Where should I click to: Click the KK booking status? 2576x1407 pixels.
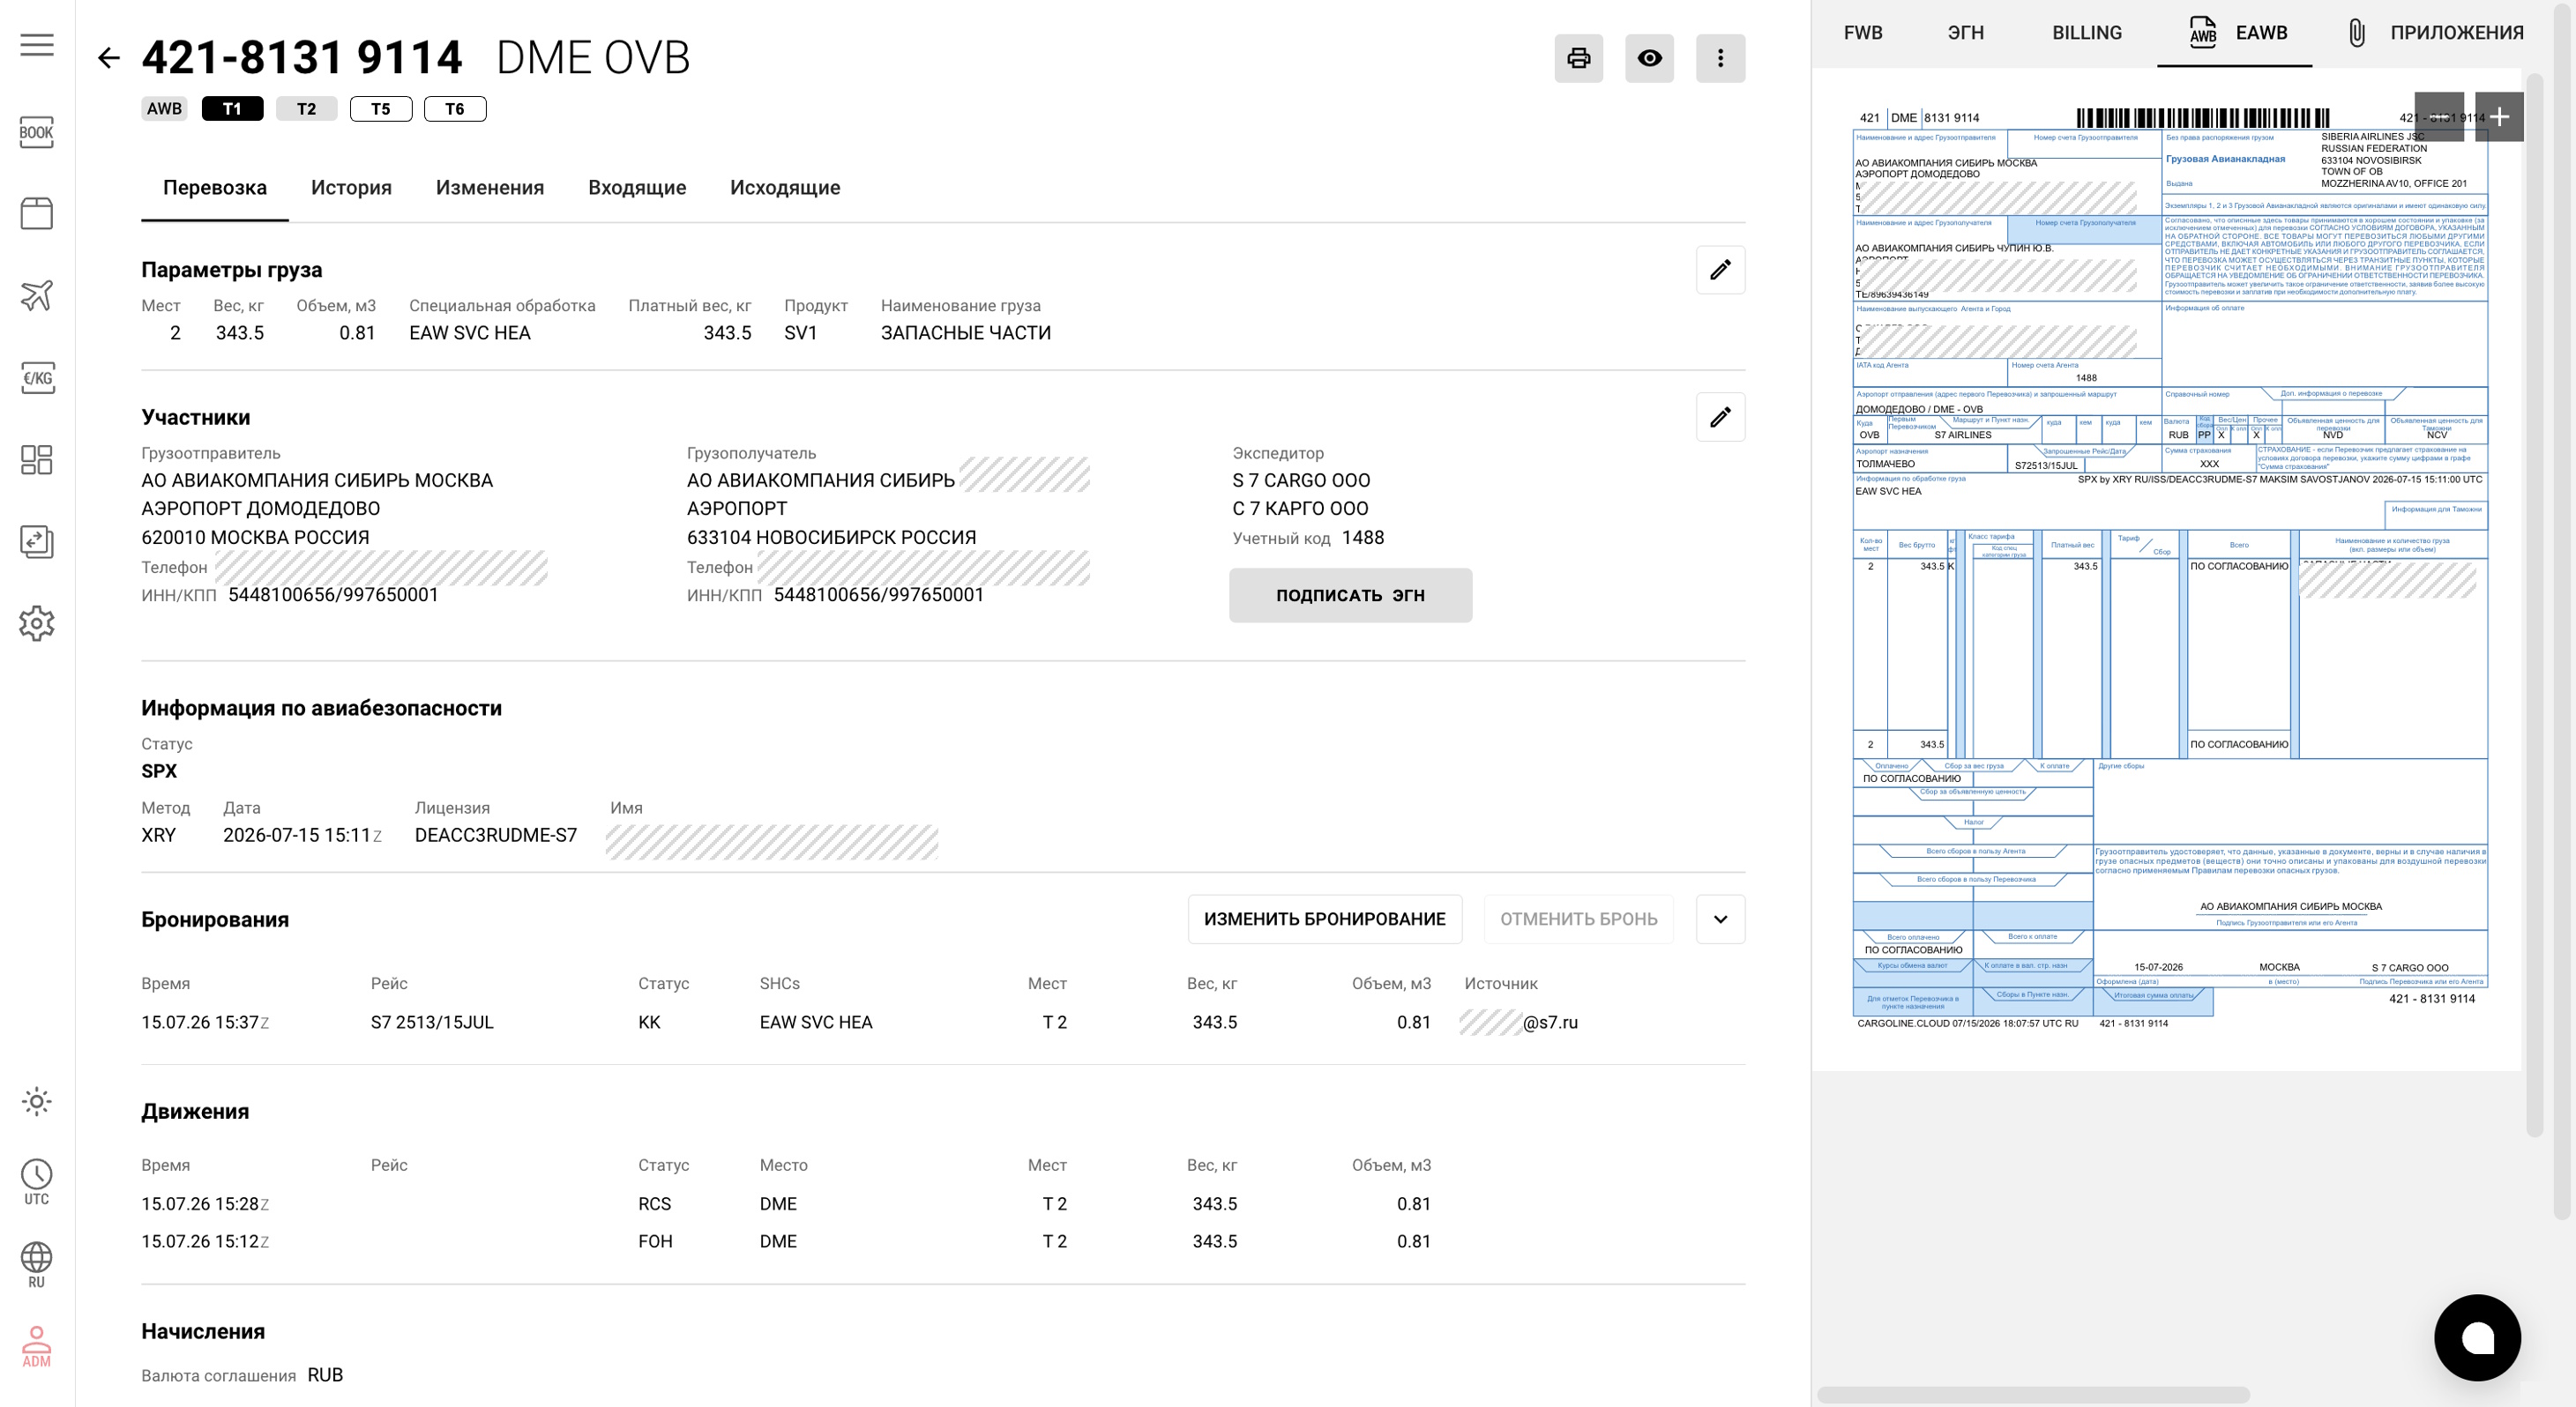pos(649,1022)
